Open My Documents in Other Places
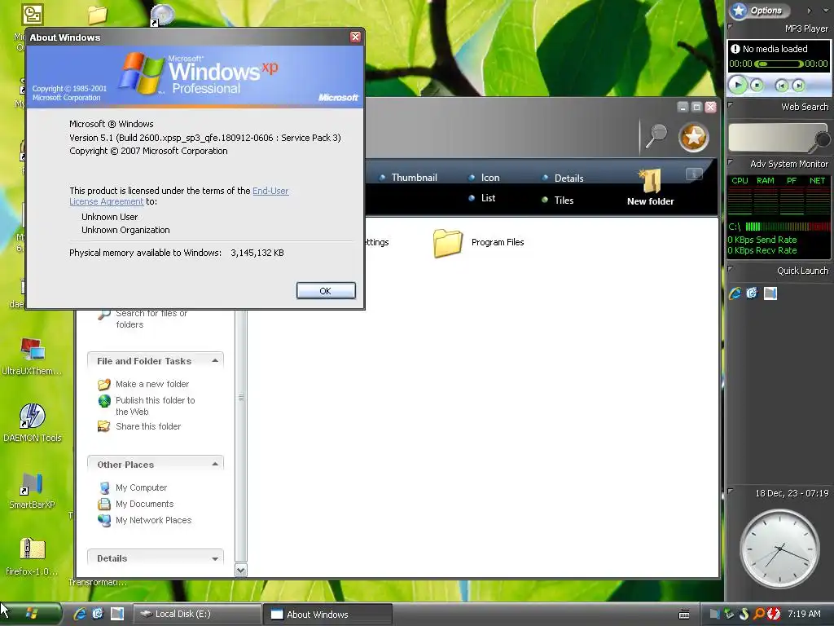 coord(136,504)
